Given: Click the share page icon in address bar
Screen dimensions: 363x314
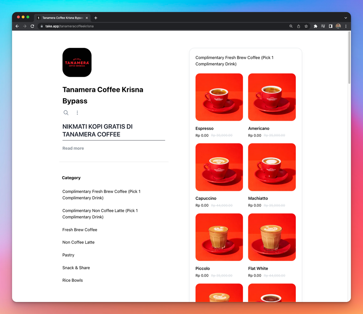Looking at the screenshot, I should (x=299, y=26).
